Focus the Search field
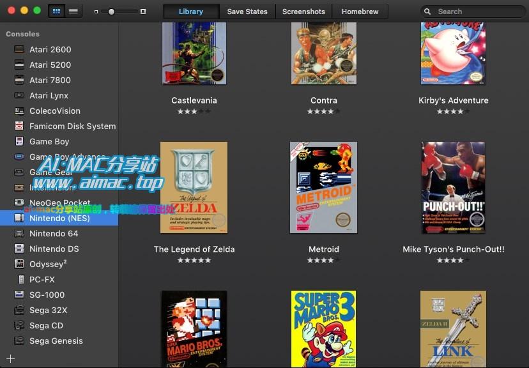The height and width of the screenshot is (368, 529). pyautogui.click(x=473, y=11)
